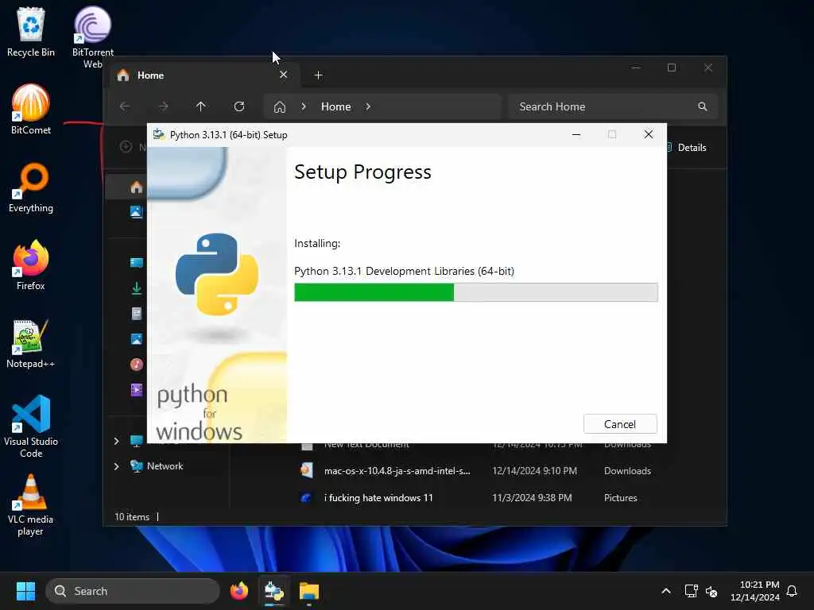
Task: Click the 10 items status bar text
Action: point(132,517)
